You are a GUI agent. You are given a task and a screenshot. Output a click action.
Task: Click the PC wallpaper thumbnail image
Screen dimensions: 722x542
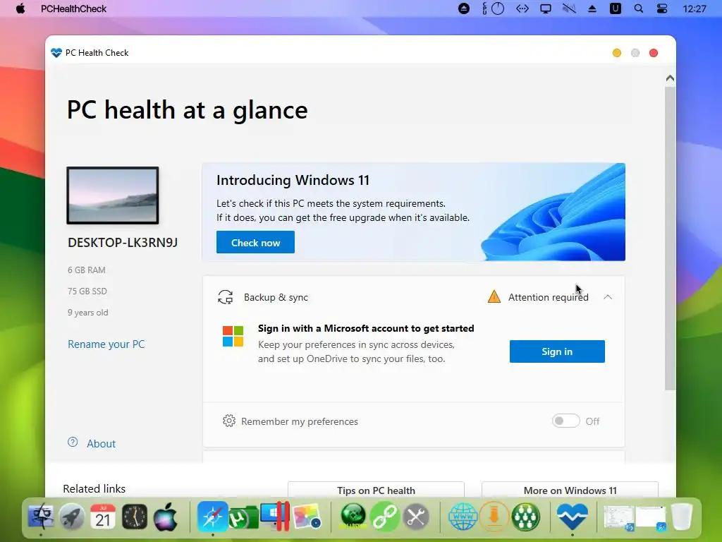coord(113,195)
